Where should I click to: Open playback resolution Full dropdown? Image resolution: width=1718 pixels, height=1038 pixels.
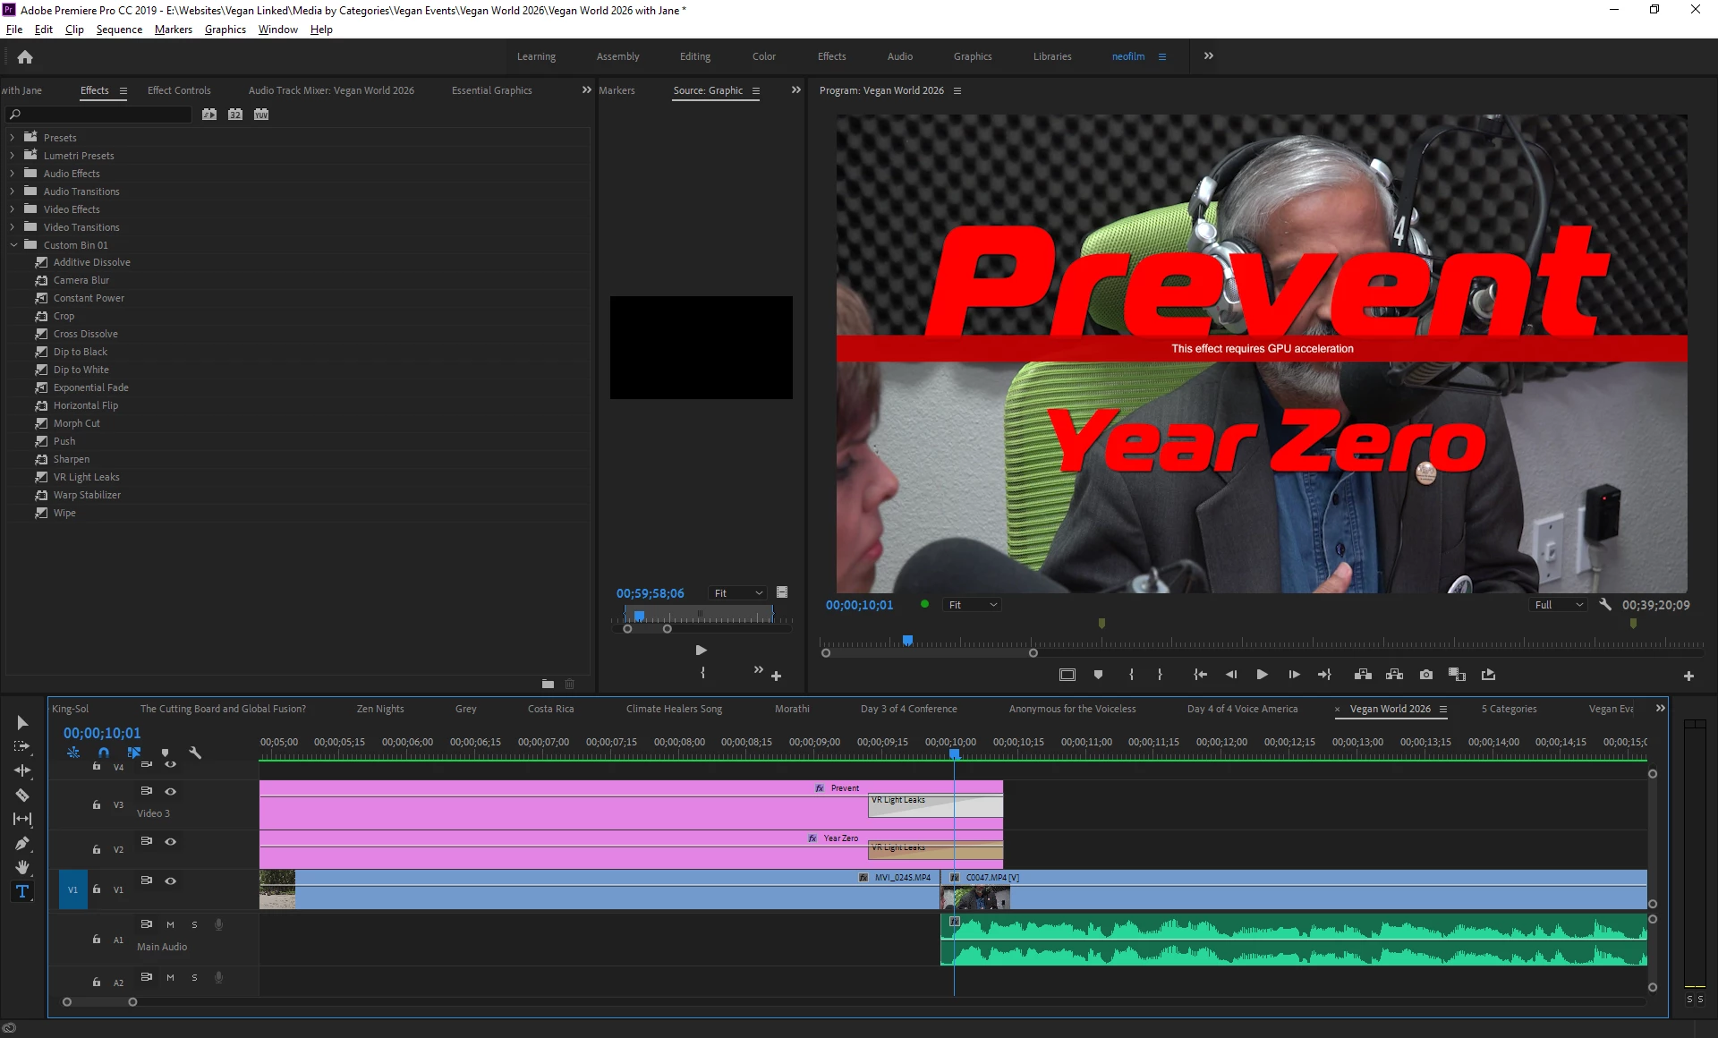[x=1560, y=605]
